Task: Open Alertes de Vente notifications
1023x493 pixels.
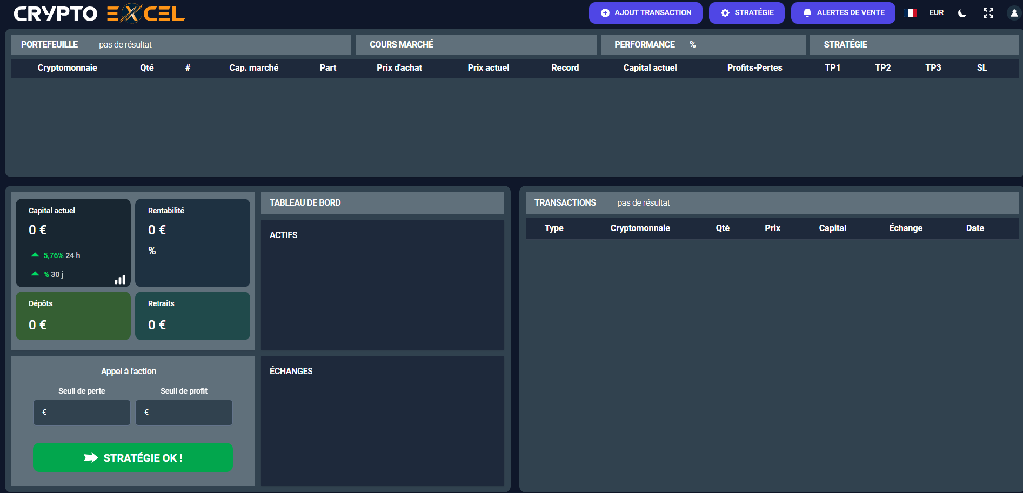Action: pos(843,13)
